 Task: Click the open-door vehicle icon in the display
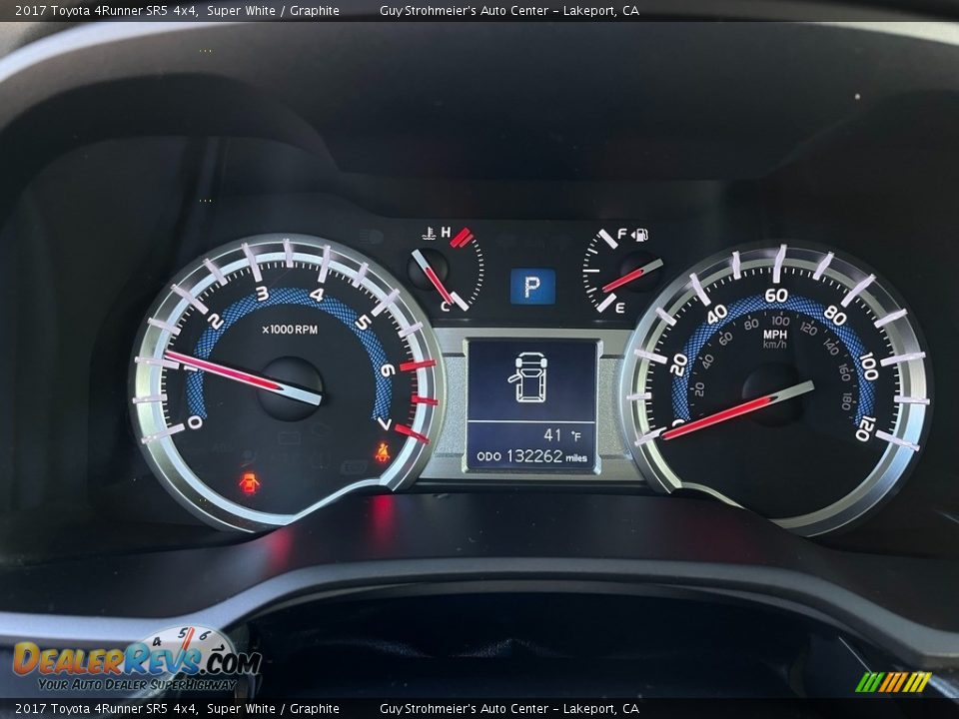click(x=527, y=377)
